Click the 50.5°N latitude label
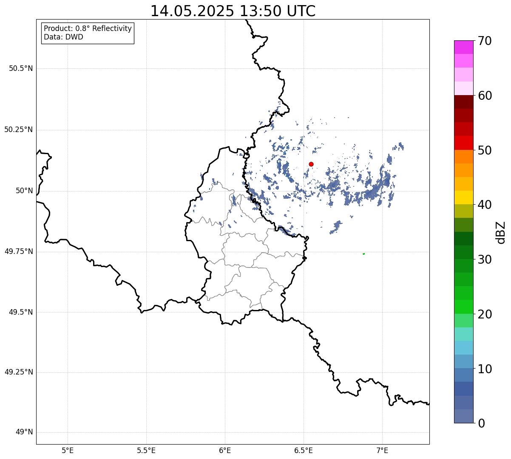 coord(21,68)
